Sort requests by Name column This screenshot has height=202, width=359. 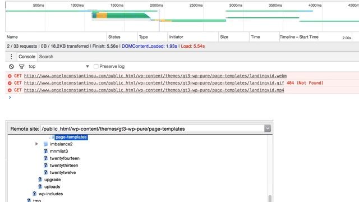[56, 37]
